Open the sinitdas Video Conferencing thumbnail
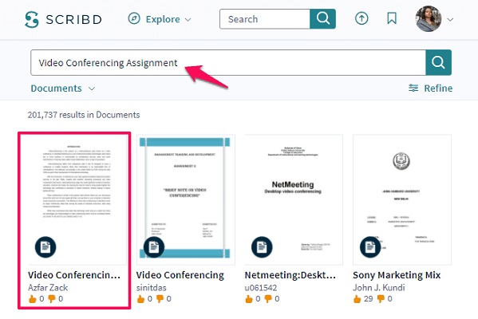Viewport: 478px width, 319px height. coord(186,199)
